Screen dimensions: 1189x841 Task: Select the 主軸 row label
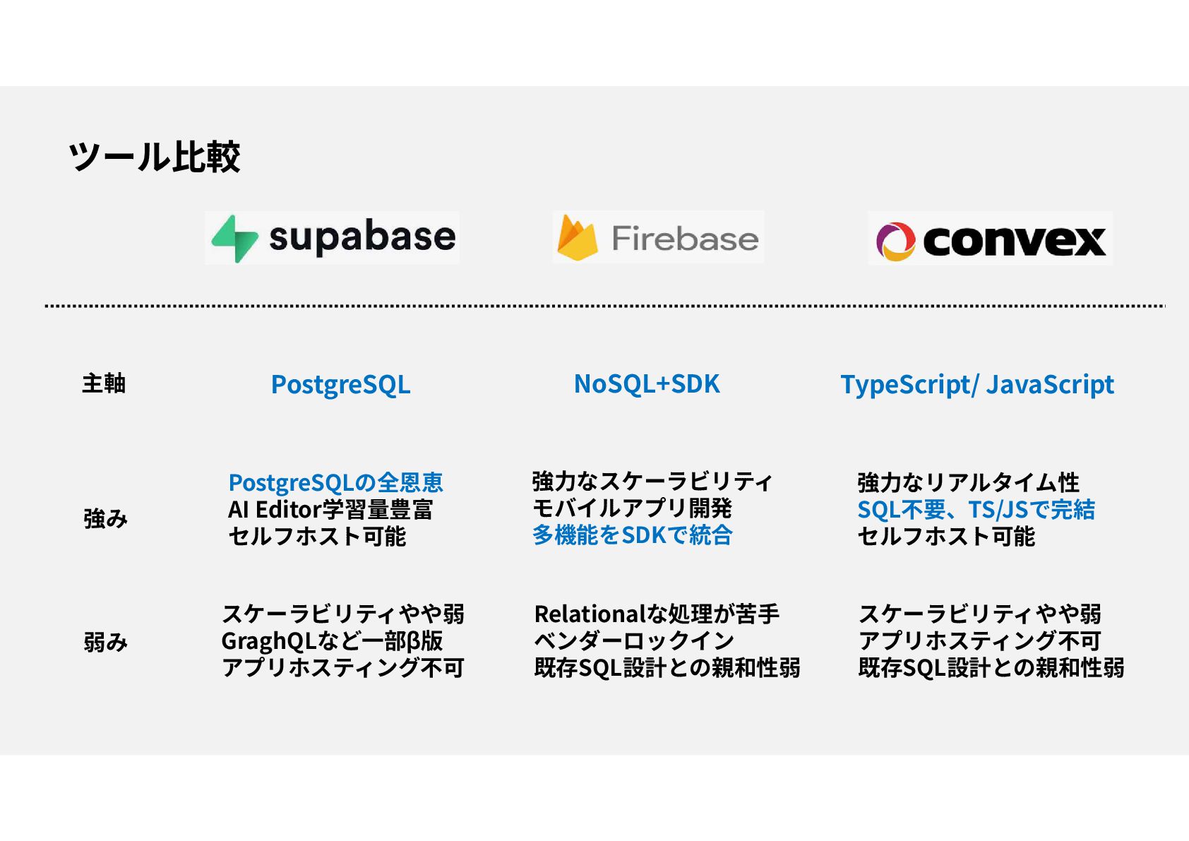[104, 383]
